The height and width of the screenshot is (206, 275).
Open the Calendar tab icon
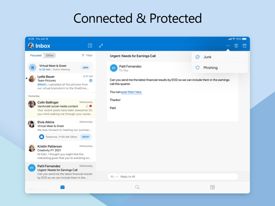click(x=212, y=187)
